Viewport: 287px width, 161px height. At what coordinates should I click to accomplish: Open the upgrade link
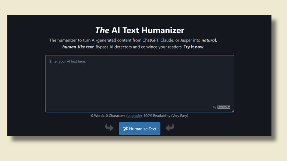[x=134, y=116]
